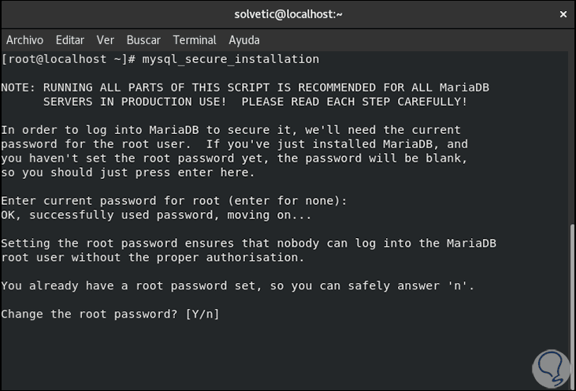Click the 'SERVERS IN PRODUCTION USE!' line

255,102
